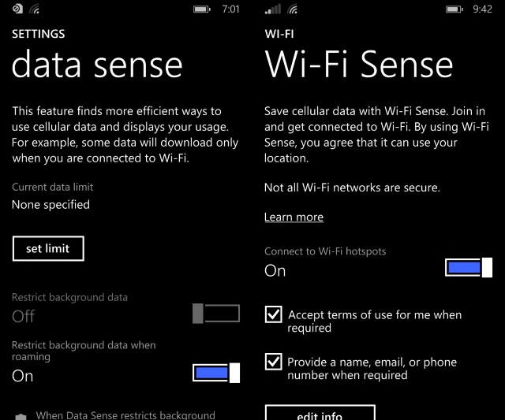Image resolution: width=505 pixels, height=420 pixels.
Task: Tap the Wi-Fi signal icon on data sense screen
Action: coord(34,9)
